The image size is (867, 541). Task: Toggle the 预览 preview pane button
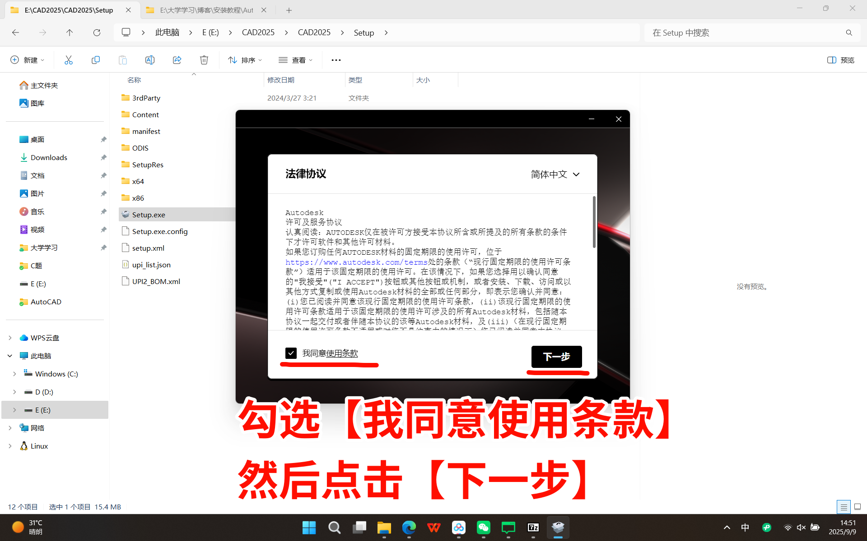[841, 60]
